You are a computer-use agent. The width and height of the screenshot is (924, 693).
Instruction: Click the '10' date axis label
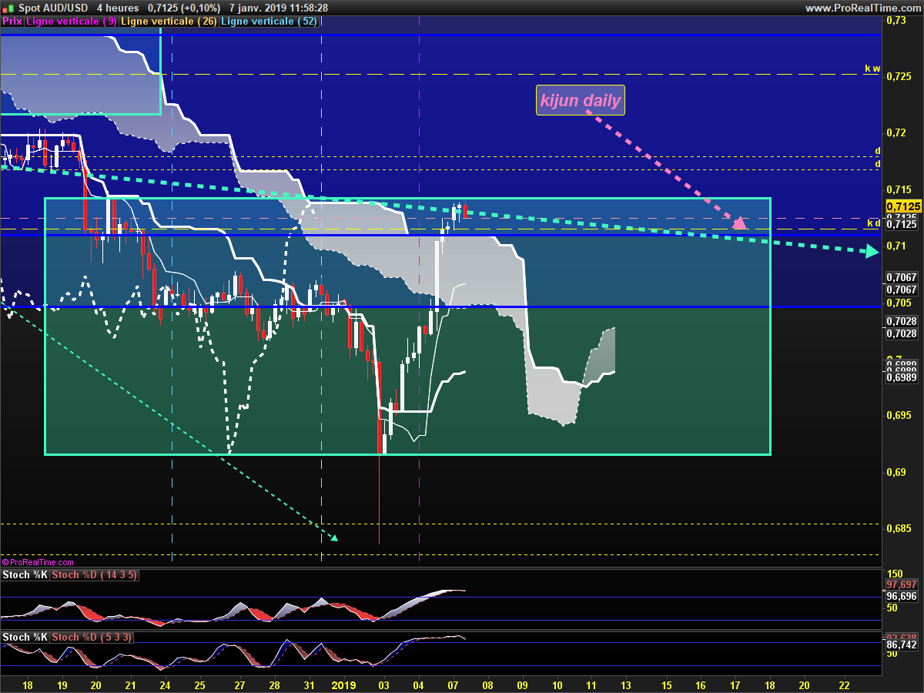(x=557, y=685)
